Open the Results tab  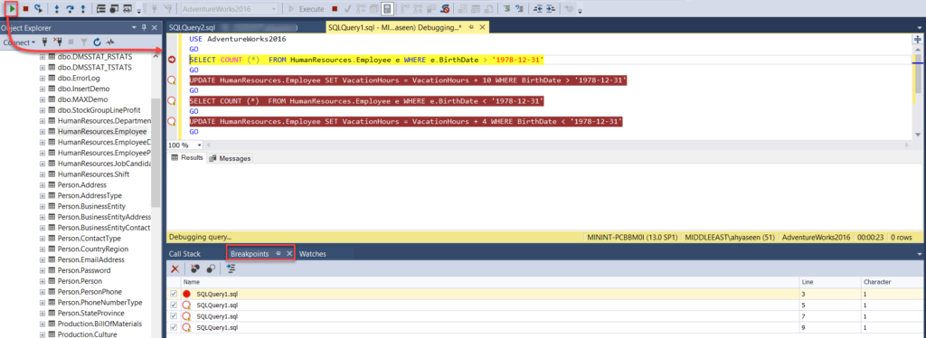(187, 158)
